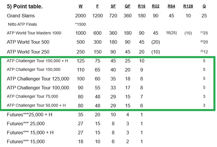Select ATP Challenger Tour 75,000 label
The image size is (217, 147).
point(32,96)
